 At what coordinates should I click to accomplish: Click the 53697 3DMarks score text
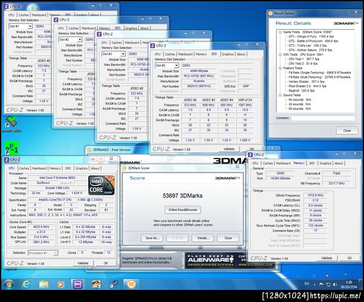pos(183,195)
